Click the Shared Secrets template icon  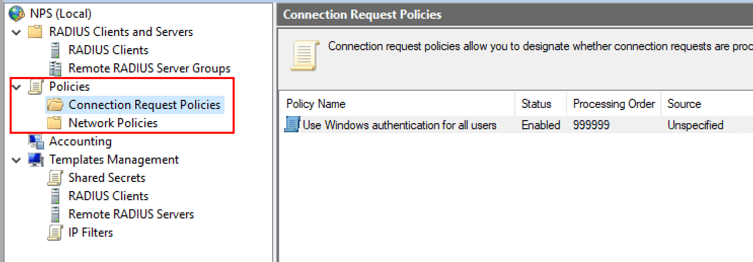[x=55, y=178]
